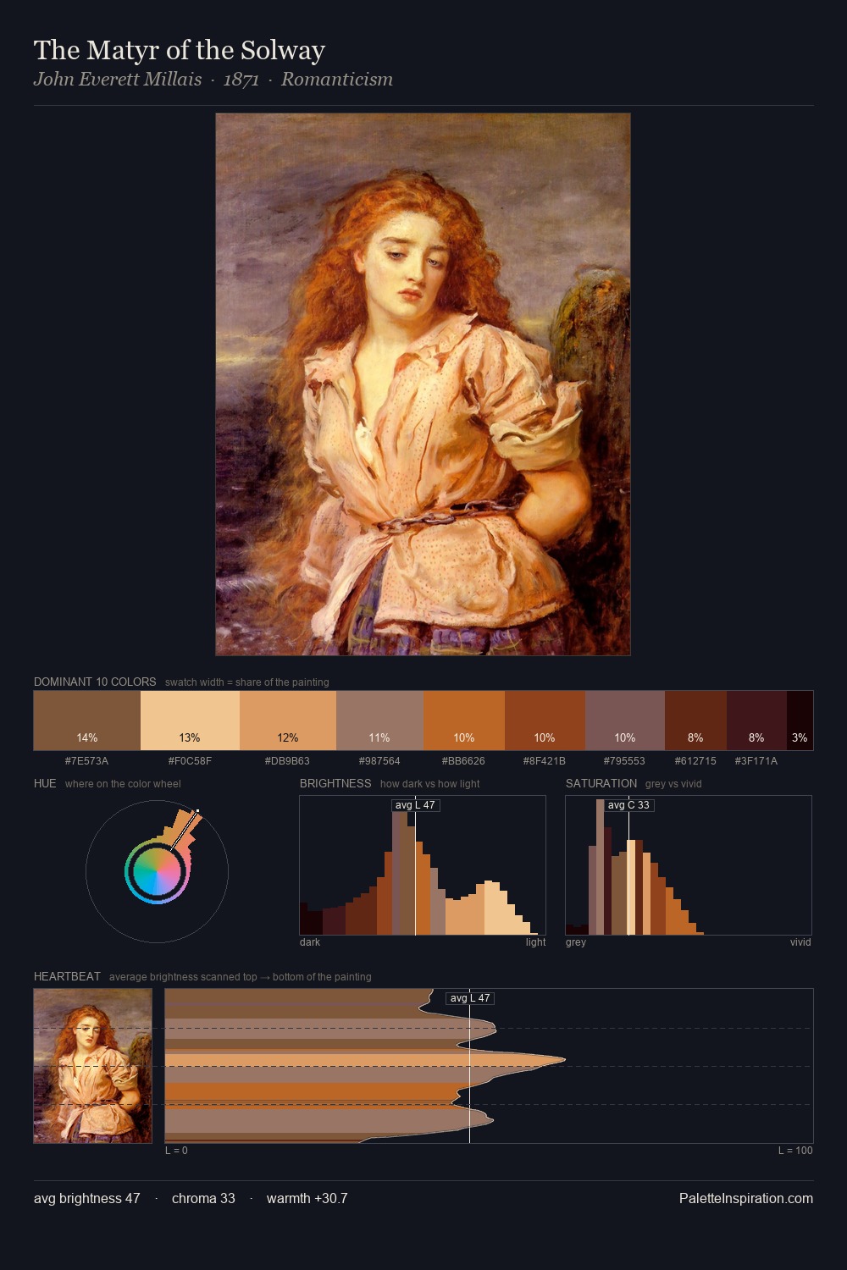Click the brightness histogram chart
This screenshot has height=1270, width=847.
click(423, 865)
